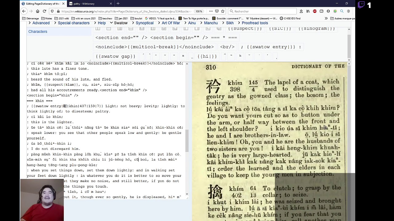Click the streamer webcam overlay thumbnail
This screenshot has width=394, height=221.
point(42,200)
